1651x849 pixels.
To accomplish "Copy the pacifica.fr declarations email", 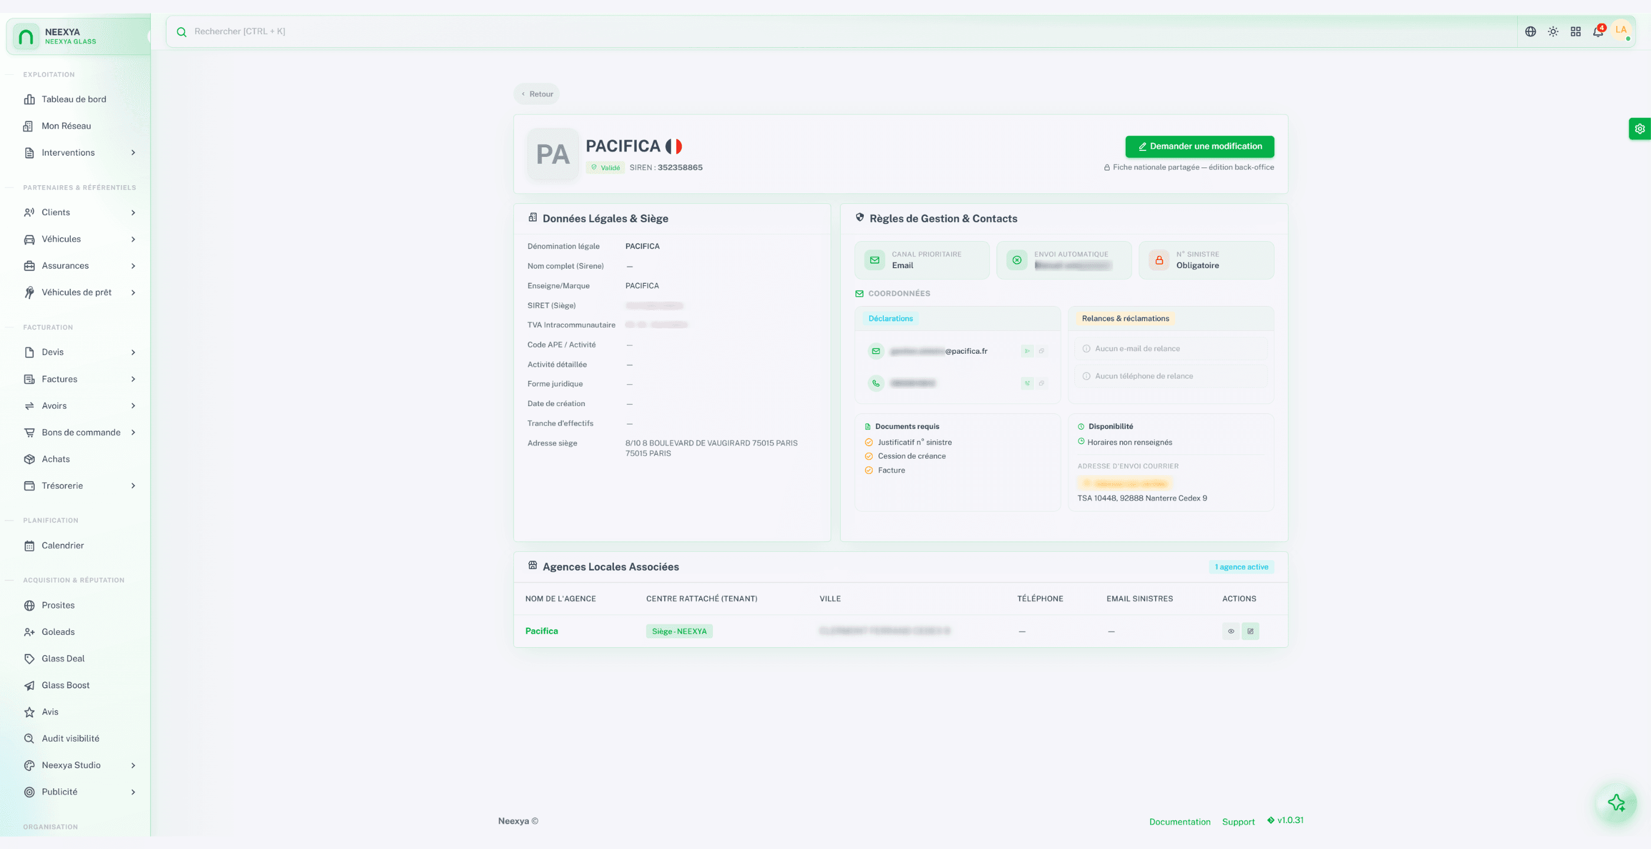I will click(1041, 351).
